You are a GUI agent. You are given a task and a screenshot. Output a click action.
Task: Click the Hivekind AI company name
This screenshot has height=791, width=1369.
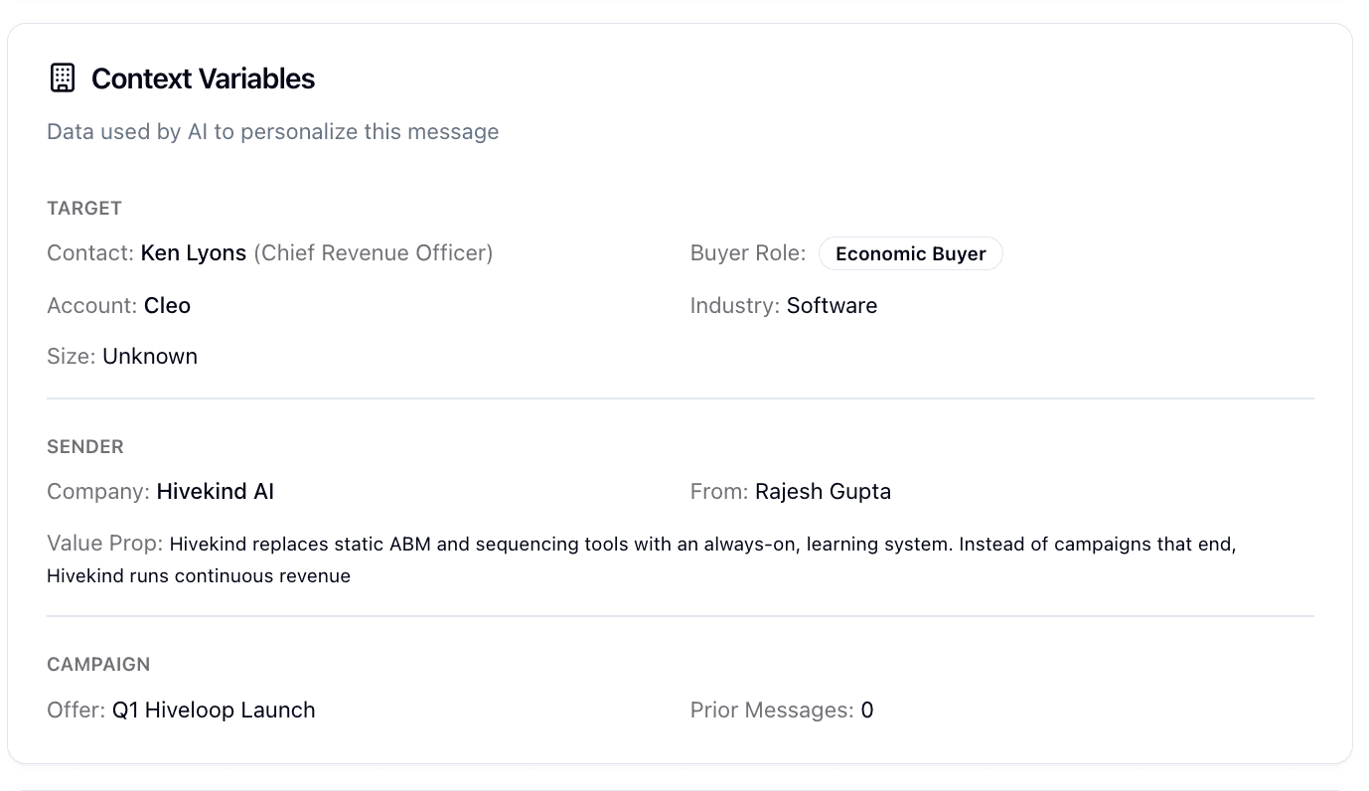click(x=215, y=492)
